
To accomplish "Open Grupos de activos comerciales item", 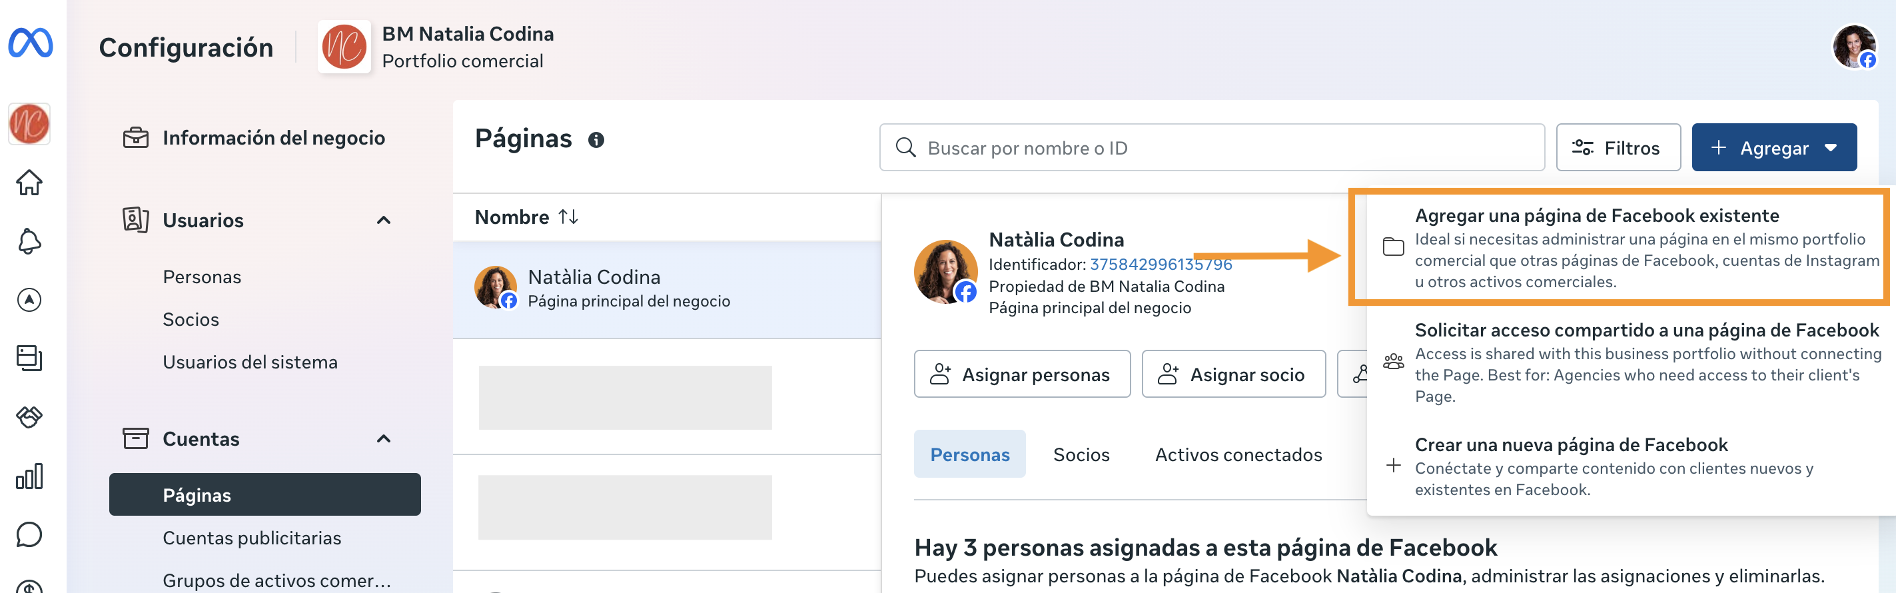I will point(276,580).
